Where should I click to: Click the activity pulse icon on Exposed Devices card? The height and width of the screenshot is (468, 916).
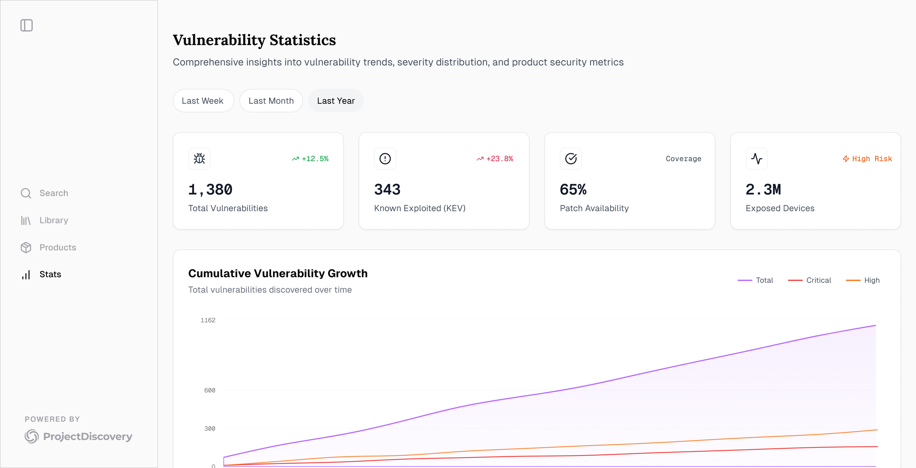pyautogui.click(x=756, y=159)
